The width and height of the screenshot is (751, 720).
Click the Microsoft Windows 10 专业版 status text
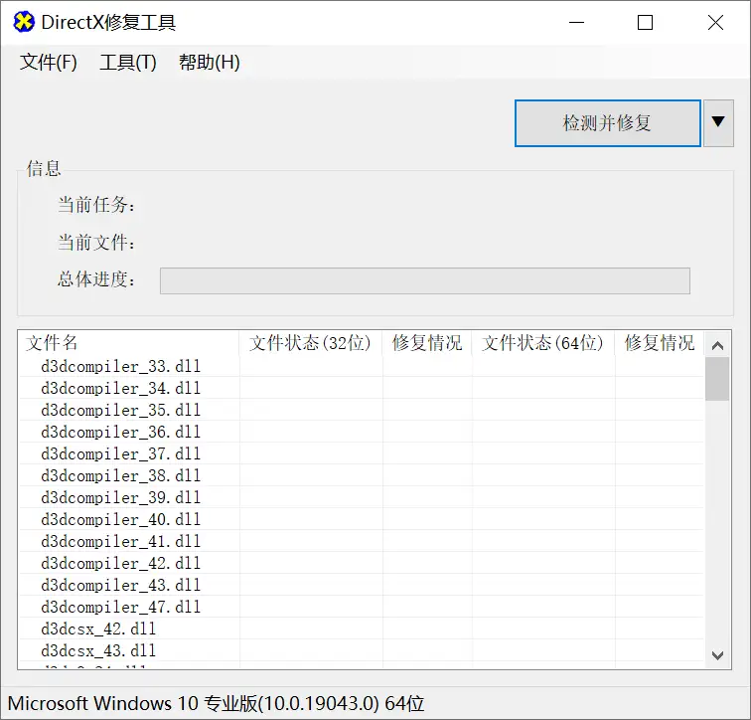point(216,704)
